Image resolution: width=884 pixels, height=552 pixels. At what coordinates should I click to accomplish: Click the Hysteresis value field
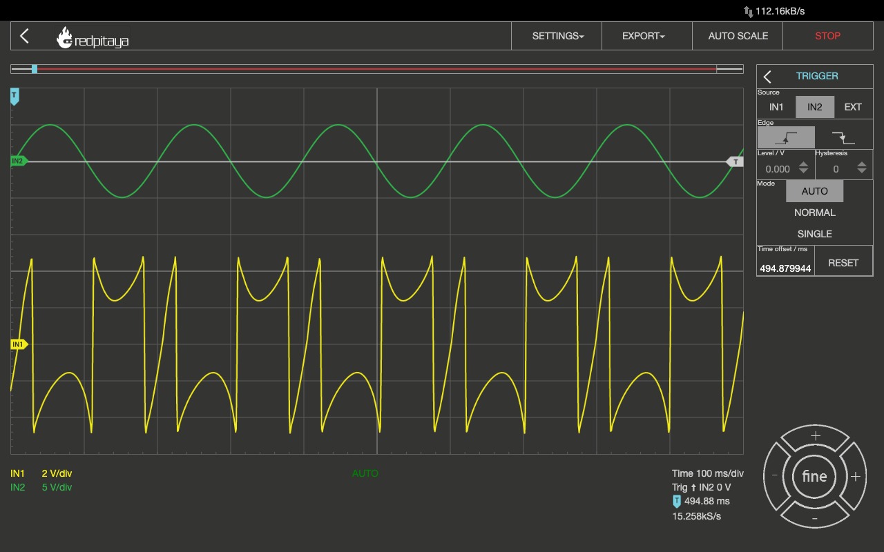(x=835, y=169)
